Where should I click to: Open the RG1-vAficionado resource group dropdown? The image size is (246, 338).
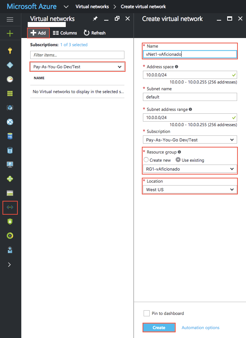[190, 169]
